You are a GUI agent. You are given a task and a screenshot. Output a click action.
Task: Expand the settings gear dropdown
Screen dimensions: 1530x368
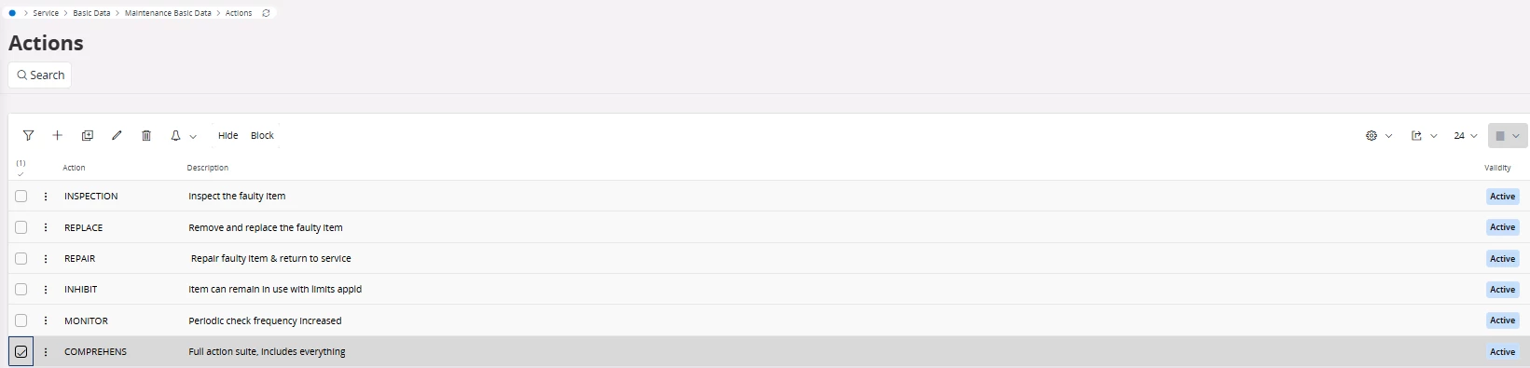click(1379, 136)
